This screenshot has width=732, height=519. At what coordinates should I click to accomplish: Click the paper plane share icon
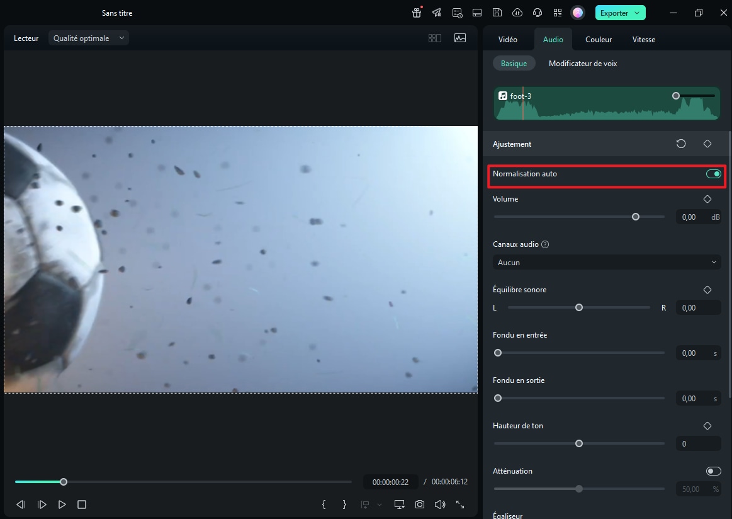coord(436,13)
